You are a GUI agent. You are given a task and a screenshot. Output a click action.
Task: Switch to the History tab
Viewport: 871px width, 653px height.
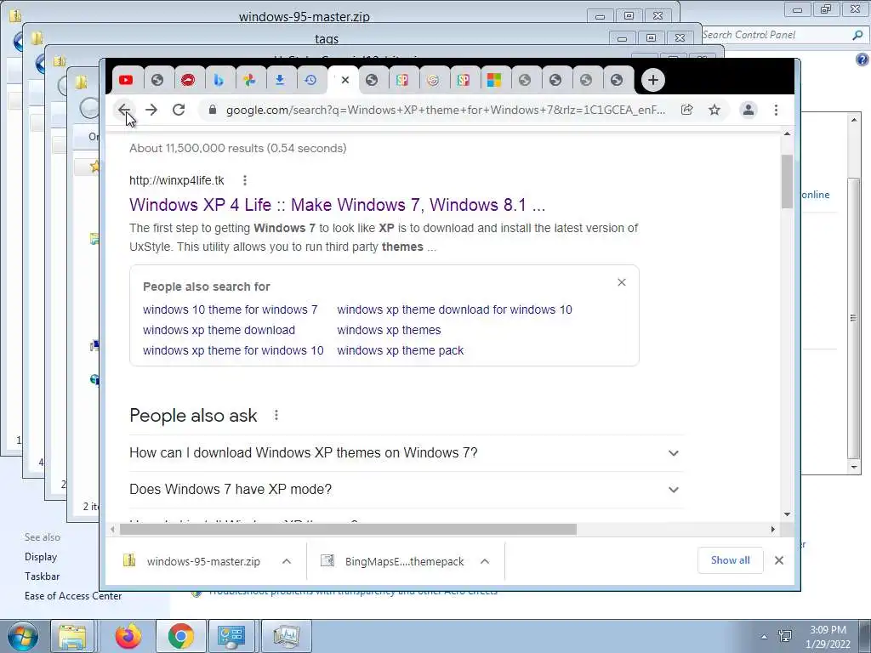click(x=310, y=80)
